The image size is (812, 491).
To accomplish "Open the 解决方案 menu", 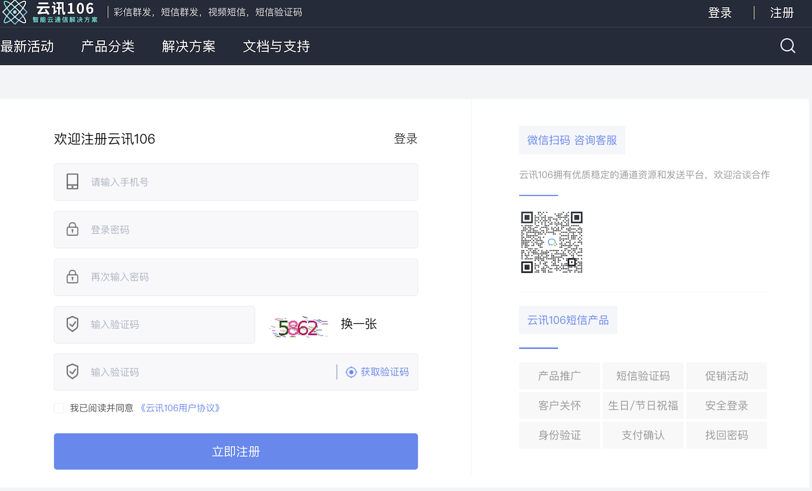I will (188, 46).
